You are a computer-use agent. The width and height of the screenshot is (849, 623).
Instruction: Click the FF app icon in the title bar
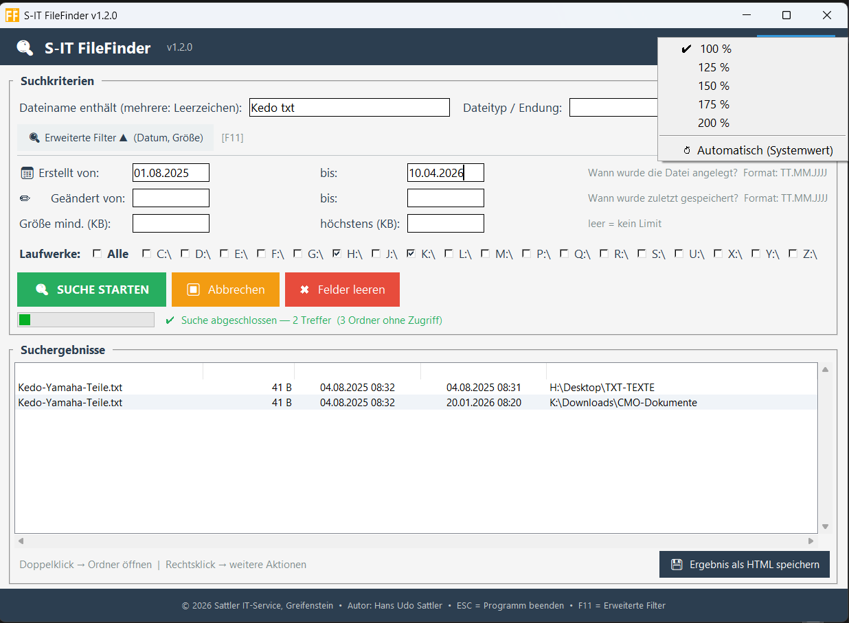(x=12, y=14)
